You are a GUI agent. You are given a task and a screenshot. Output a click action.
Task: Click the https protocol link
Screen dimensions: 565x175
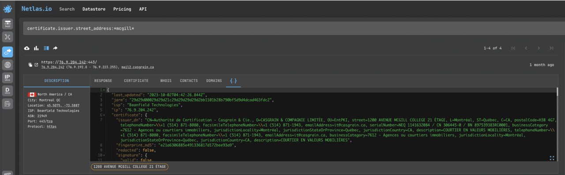point(52,126)
